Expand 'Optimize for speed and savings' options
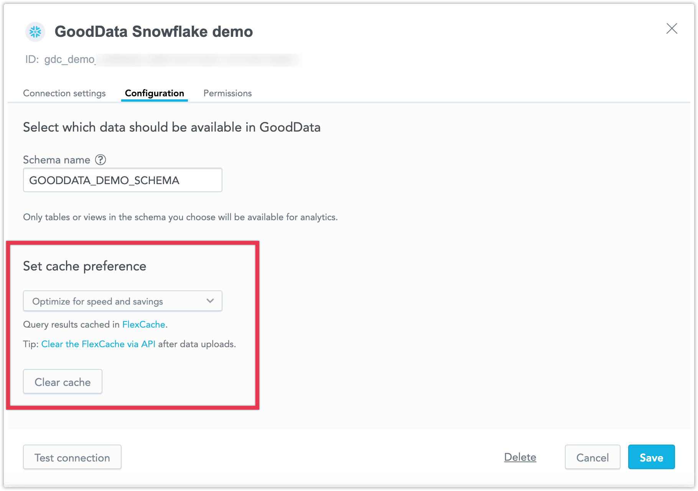 pos(122,301)
